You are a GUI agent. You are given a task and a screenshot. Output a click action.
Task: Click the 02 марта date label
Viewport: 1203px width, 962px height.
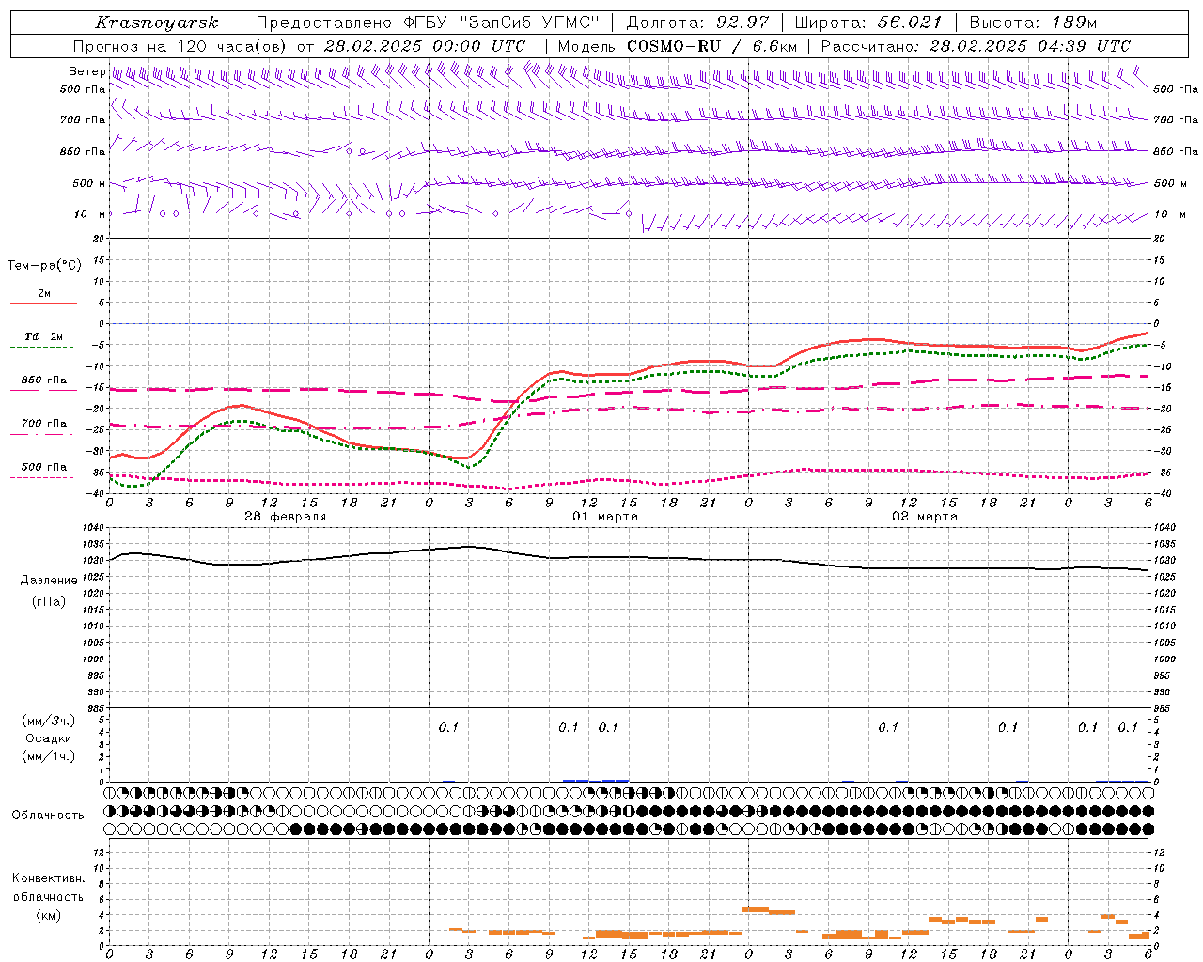(x=925, y=517)
